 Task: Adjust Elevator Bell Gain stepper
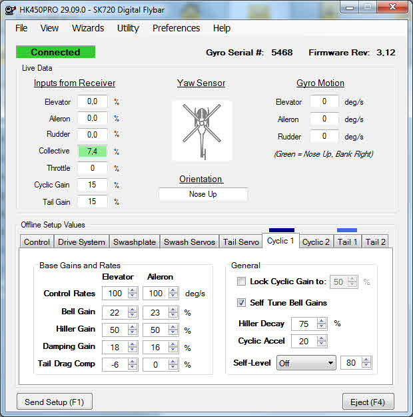133,312
